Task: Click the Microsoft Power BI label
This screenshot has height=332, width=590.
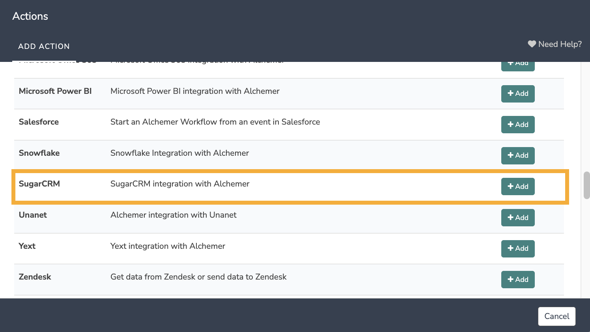Action: [x=55, y=91]
